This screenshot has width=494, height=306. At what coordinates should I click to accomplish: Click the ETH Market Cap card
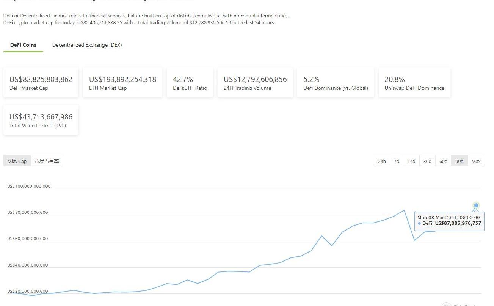coord(122,83)
